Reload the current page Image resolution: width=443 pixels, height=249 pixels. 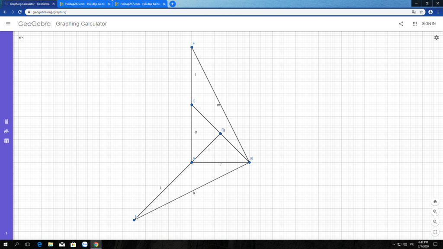pos(20,12)
